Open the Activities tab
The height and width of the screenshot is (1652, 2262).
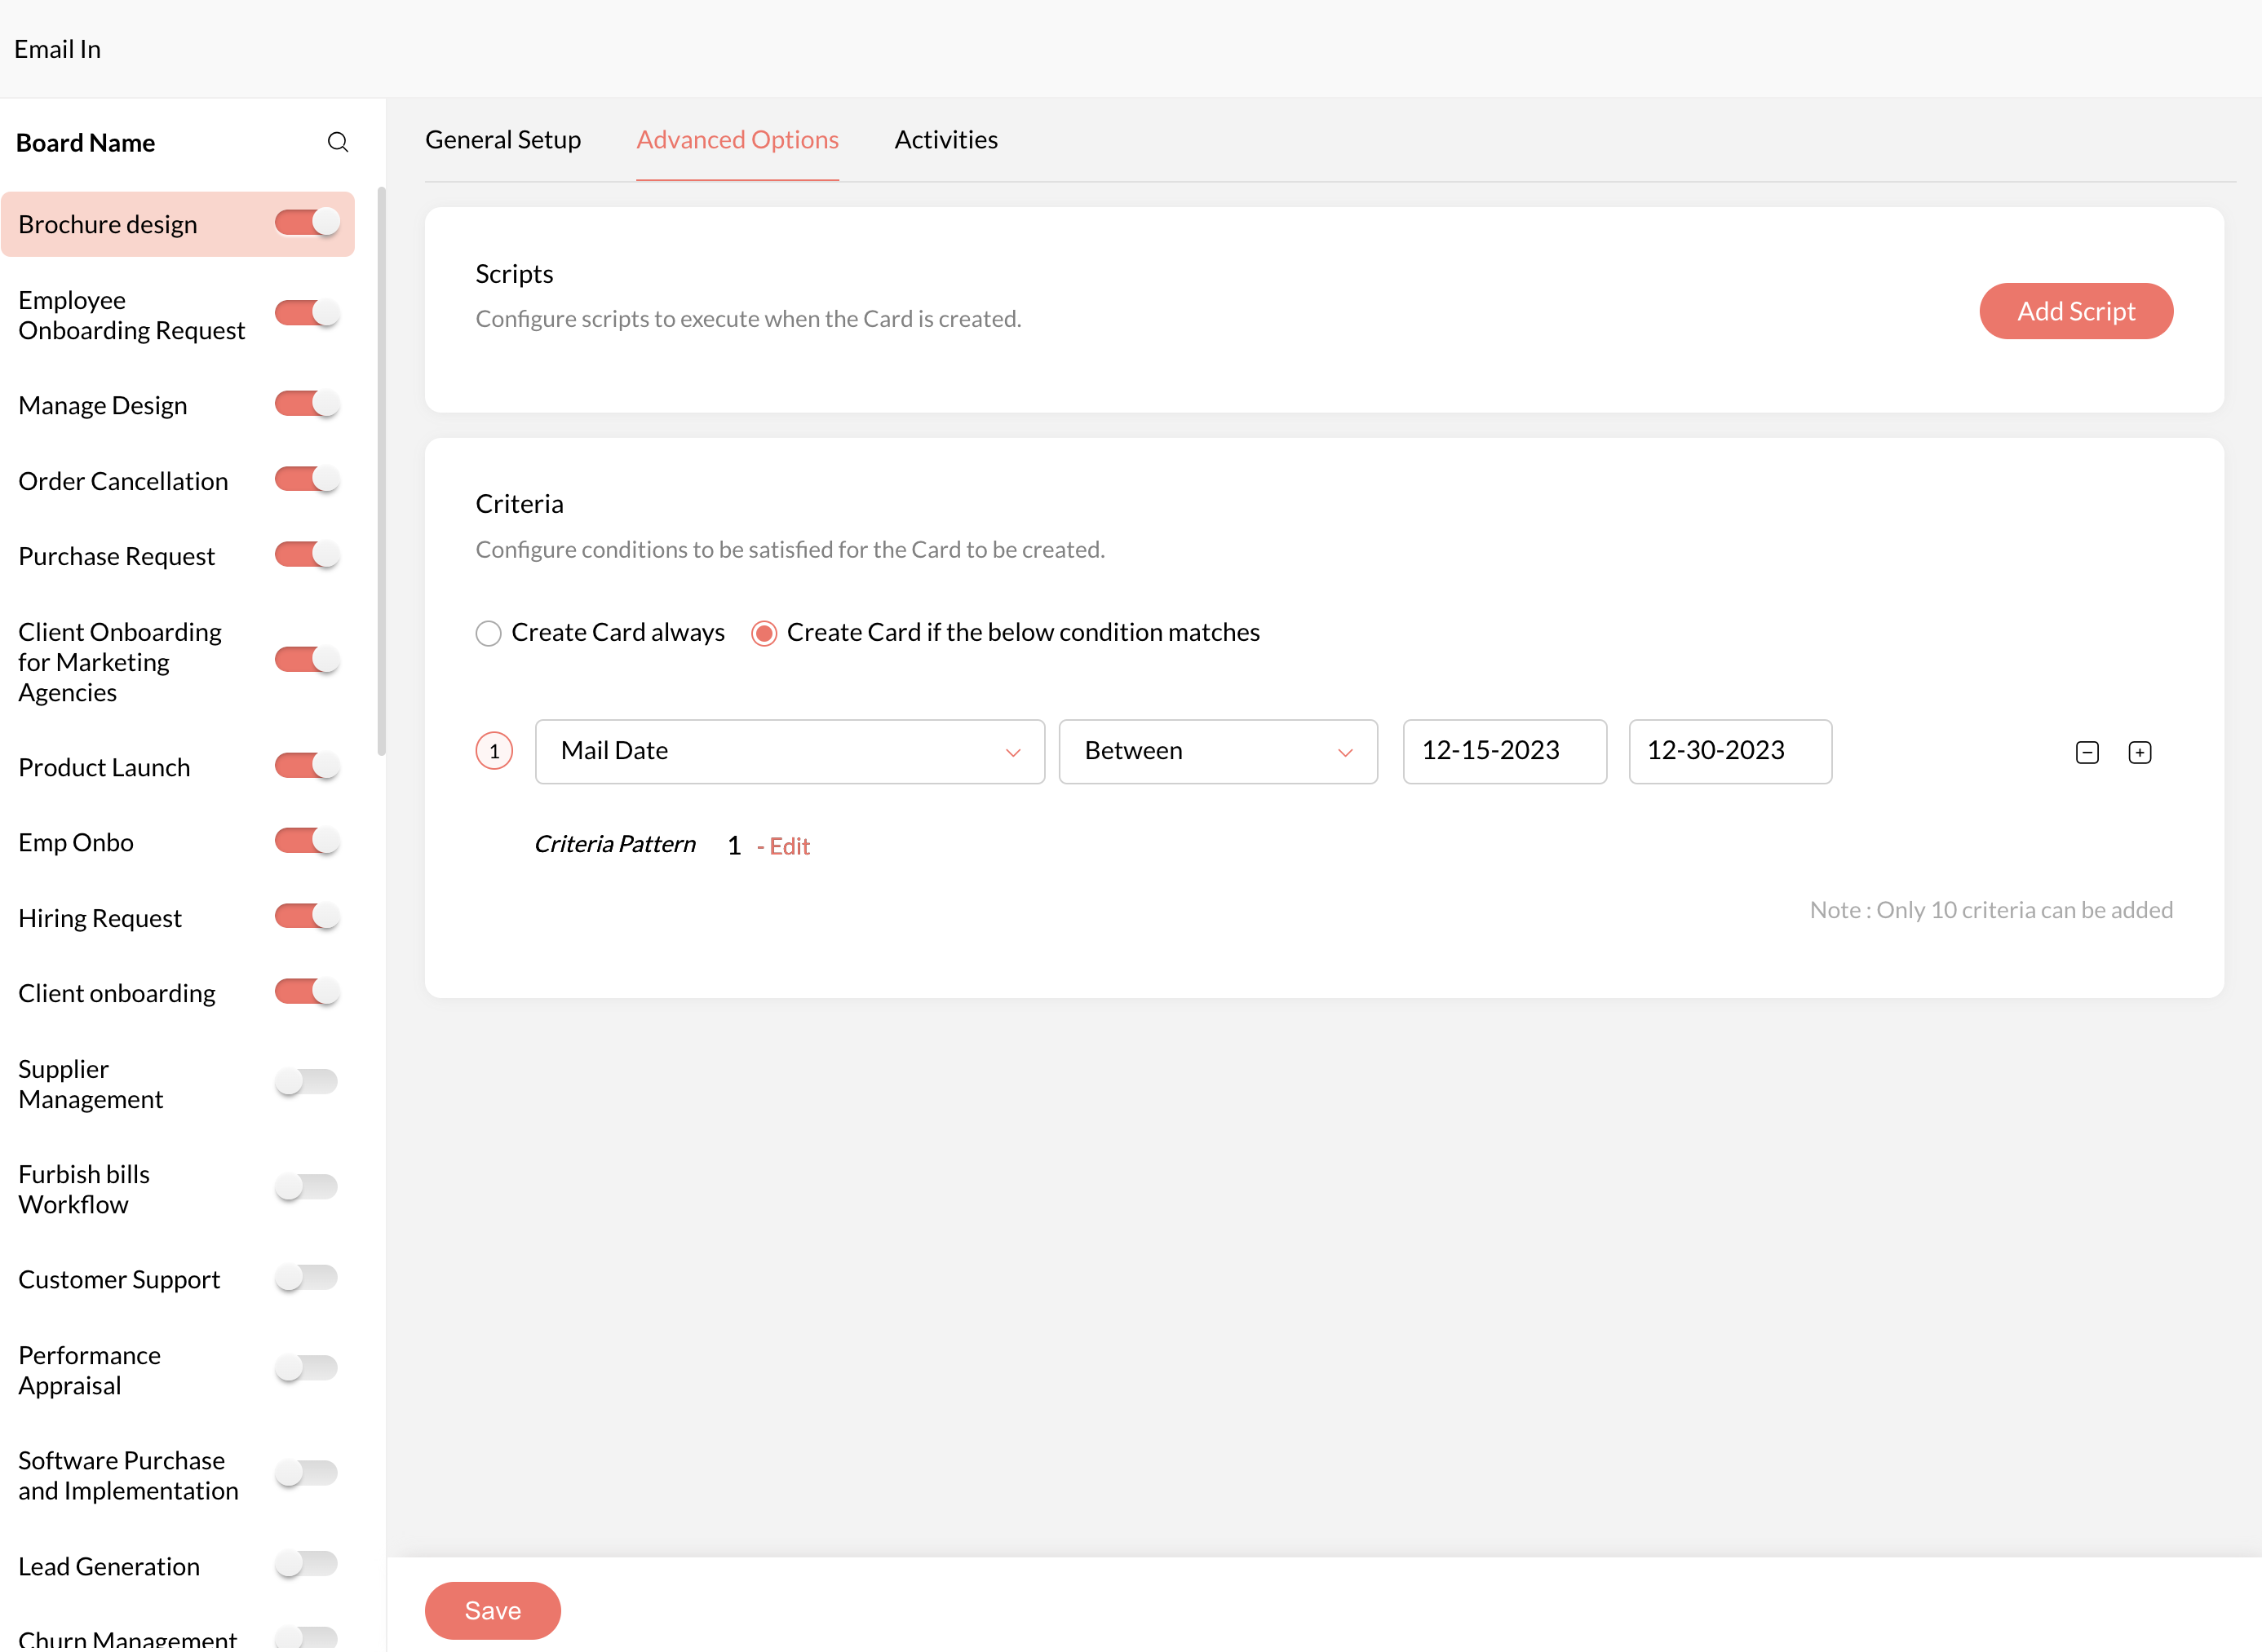pos(945,140)
